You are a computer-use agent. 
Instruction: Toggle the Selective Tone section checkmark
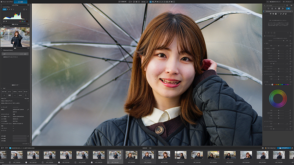click(x=265, y=48)
